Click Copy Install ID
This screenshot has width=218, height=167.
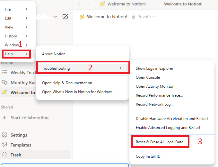[148, 156]
